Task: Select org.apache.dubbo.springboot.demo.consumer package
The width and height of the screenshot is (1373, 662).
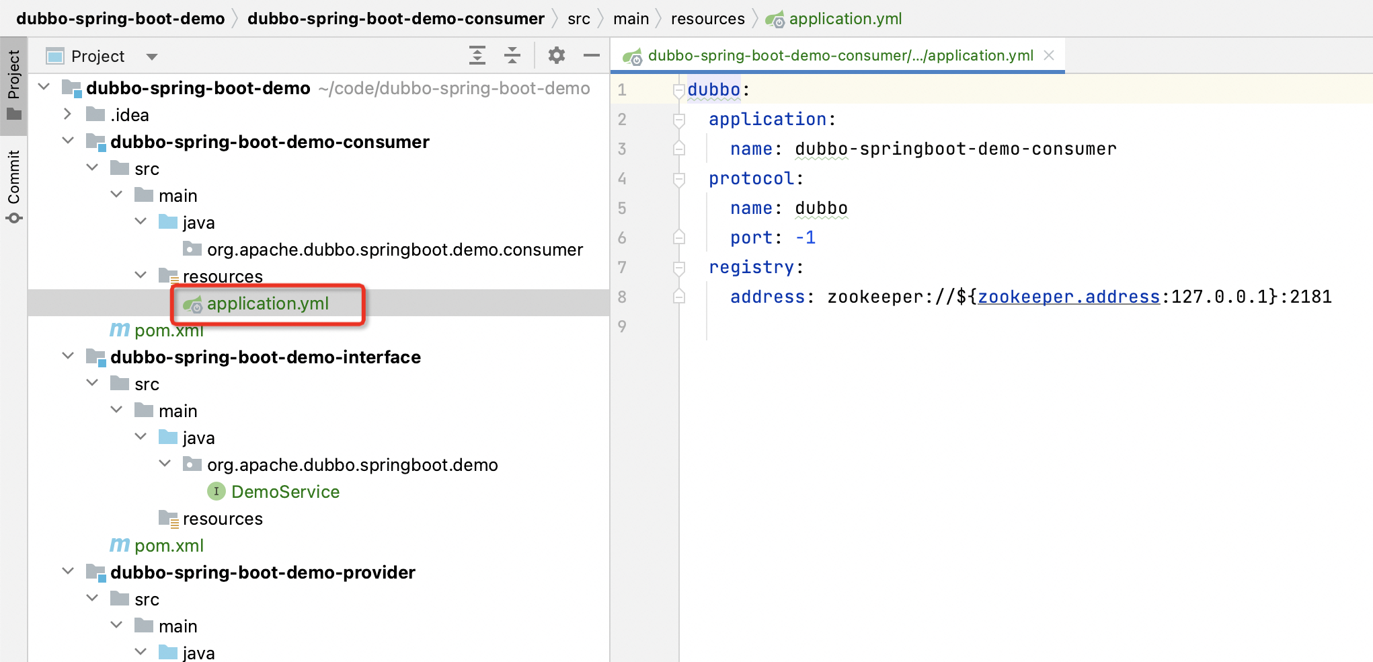Action: tap(395, 250)
